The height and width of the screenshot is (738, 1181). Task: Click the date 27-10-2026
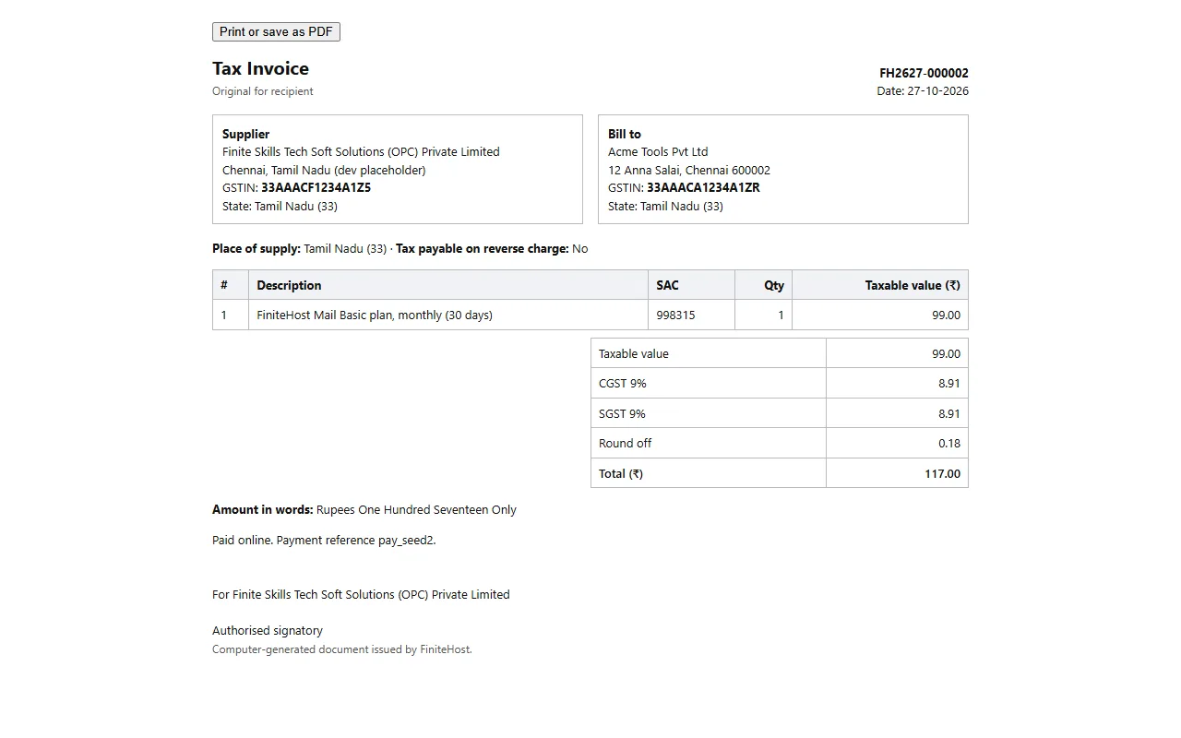[938, 90]
